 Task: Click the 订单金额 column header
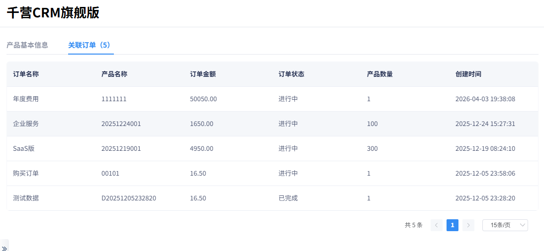point(203,74)
